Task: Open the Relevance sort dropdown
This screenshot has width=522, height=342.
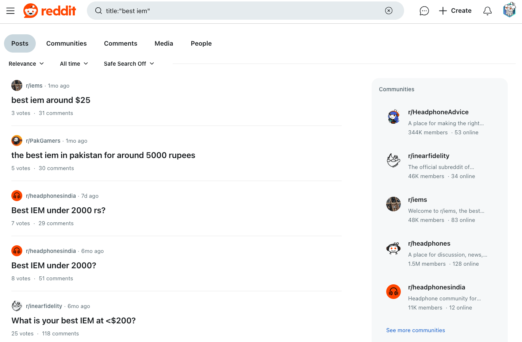Action: click(26, 64)
